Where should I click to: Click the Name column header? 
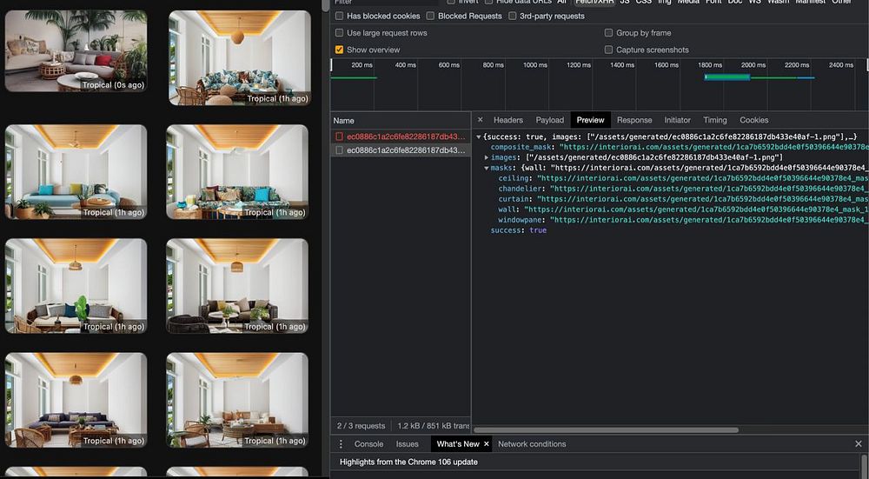[x=344, y=121]
